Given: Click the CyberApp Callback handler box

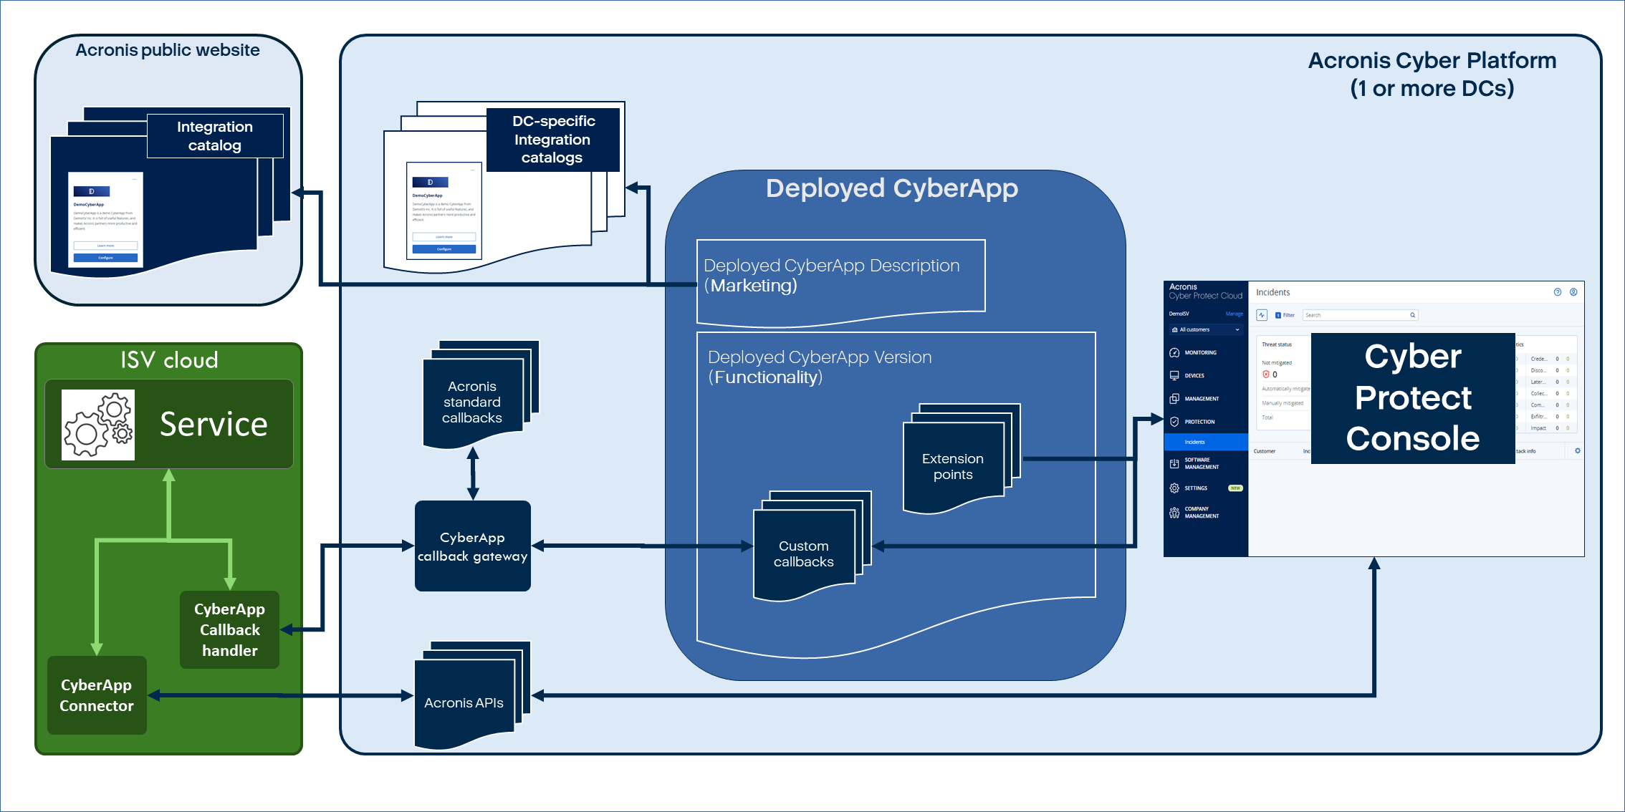Looking at the screenshot, I should (x=229, y=629).
